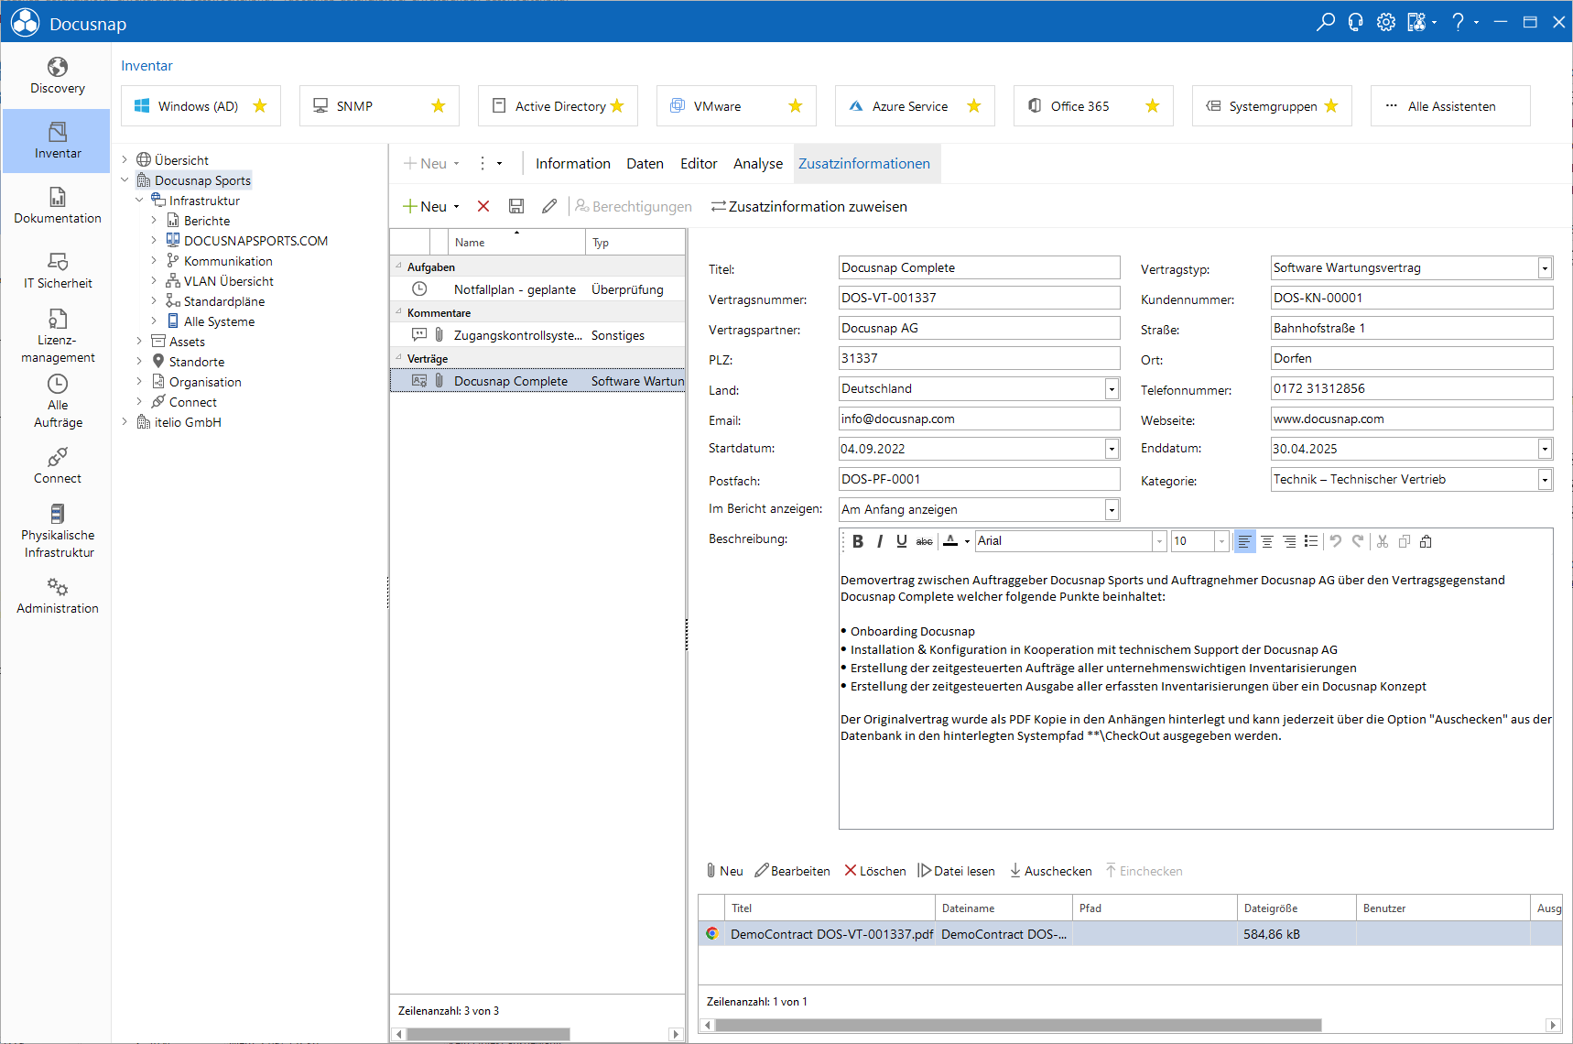Open Connect in the left sidebar
Viewport: 1573px width, 1044px height.
[57, 466]
